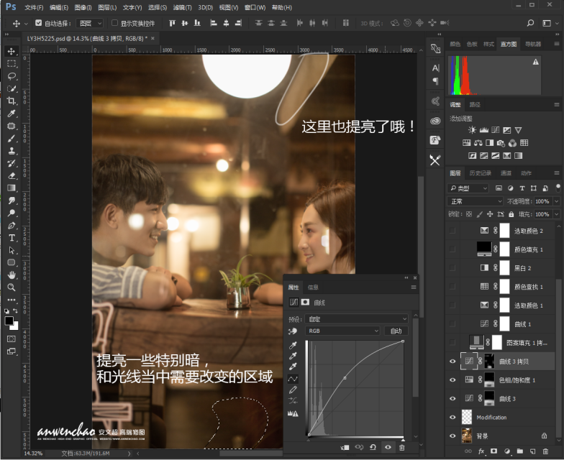Viewport: 564px width, 460px height.
Task: Open the 类型 layer filter dropdown
Action: pyautogui.click(x=468, y=188)
